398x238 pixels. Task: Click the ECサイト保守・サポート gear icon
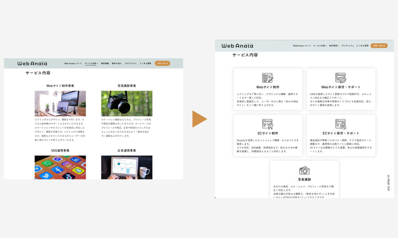340,124
